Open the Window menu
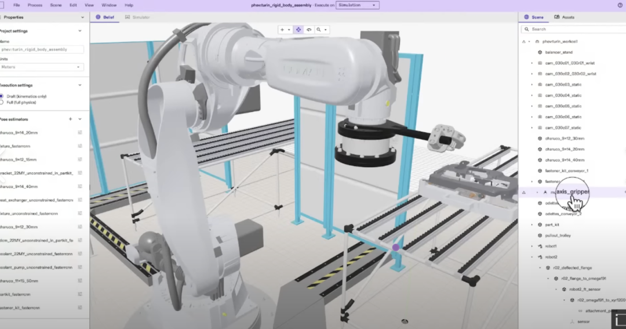 [x=109, y=5]
